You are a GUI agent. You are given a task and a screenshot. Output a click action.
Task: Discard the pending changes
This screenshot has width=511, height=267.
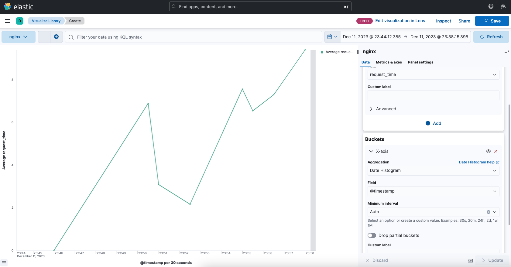tap(377, 260)
